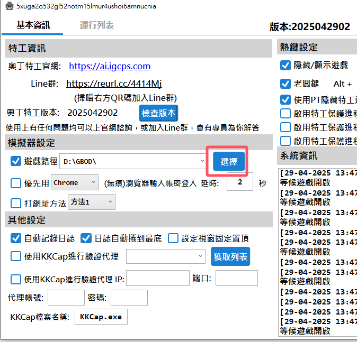Enable 使用KKCap進行驗證代理 IP checkbox

coord(16,279)
